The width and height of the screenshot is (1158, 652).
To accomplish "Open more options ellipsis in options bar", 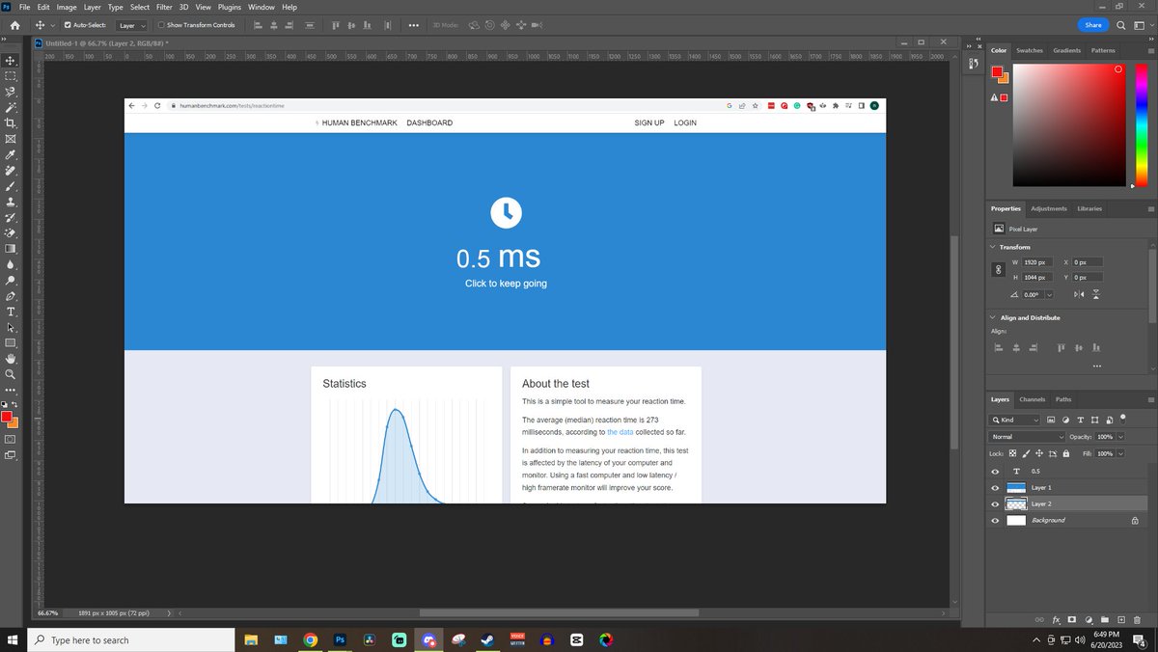I will 414,25.
